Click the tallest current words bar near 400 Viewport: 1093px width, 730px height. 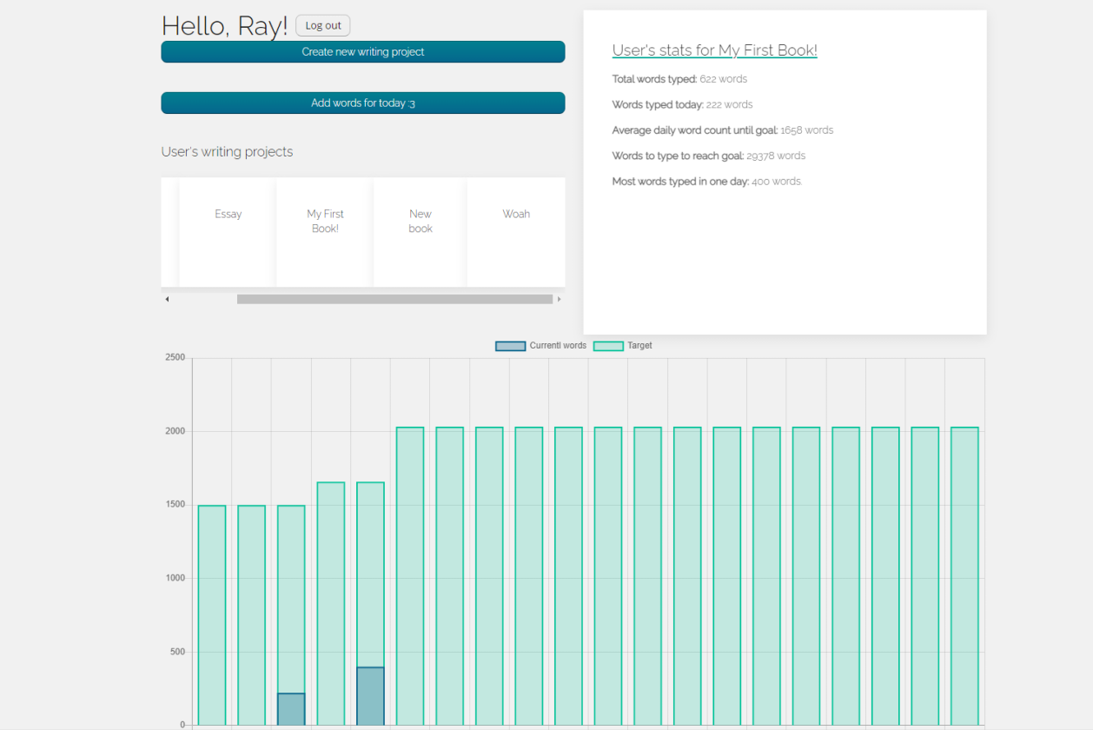(370, 696)
